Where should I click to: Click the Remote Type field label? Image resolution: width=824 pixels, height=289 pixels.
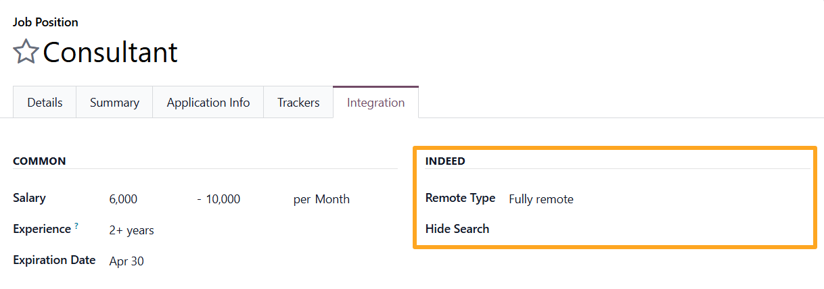pos(460,198)
